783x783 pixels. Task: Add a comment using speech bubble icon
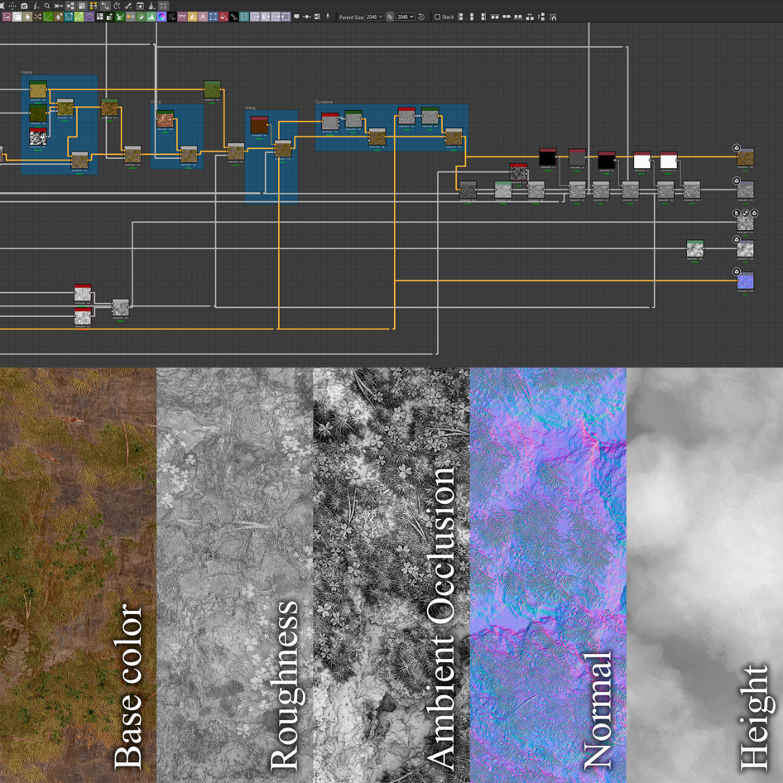pyautogui.click(x=296, y=17)
